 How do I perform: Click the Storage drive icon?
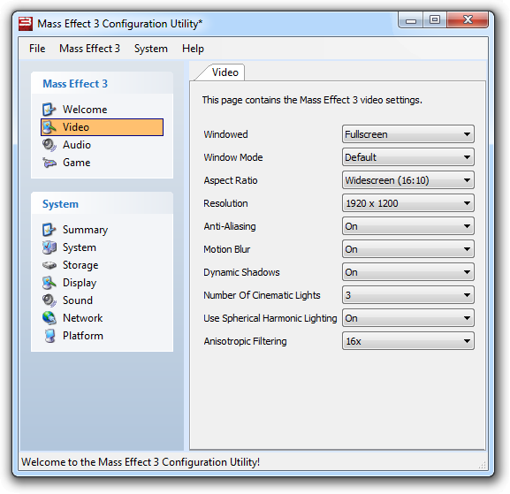(49, 265)
